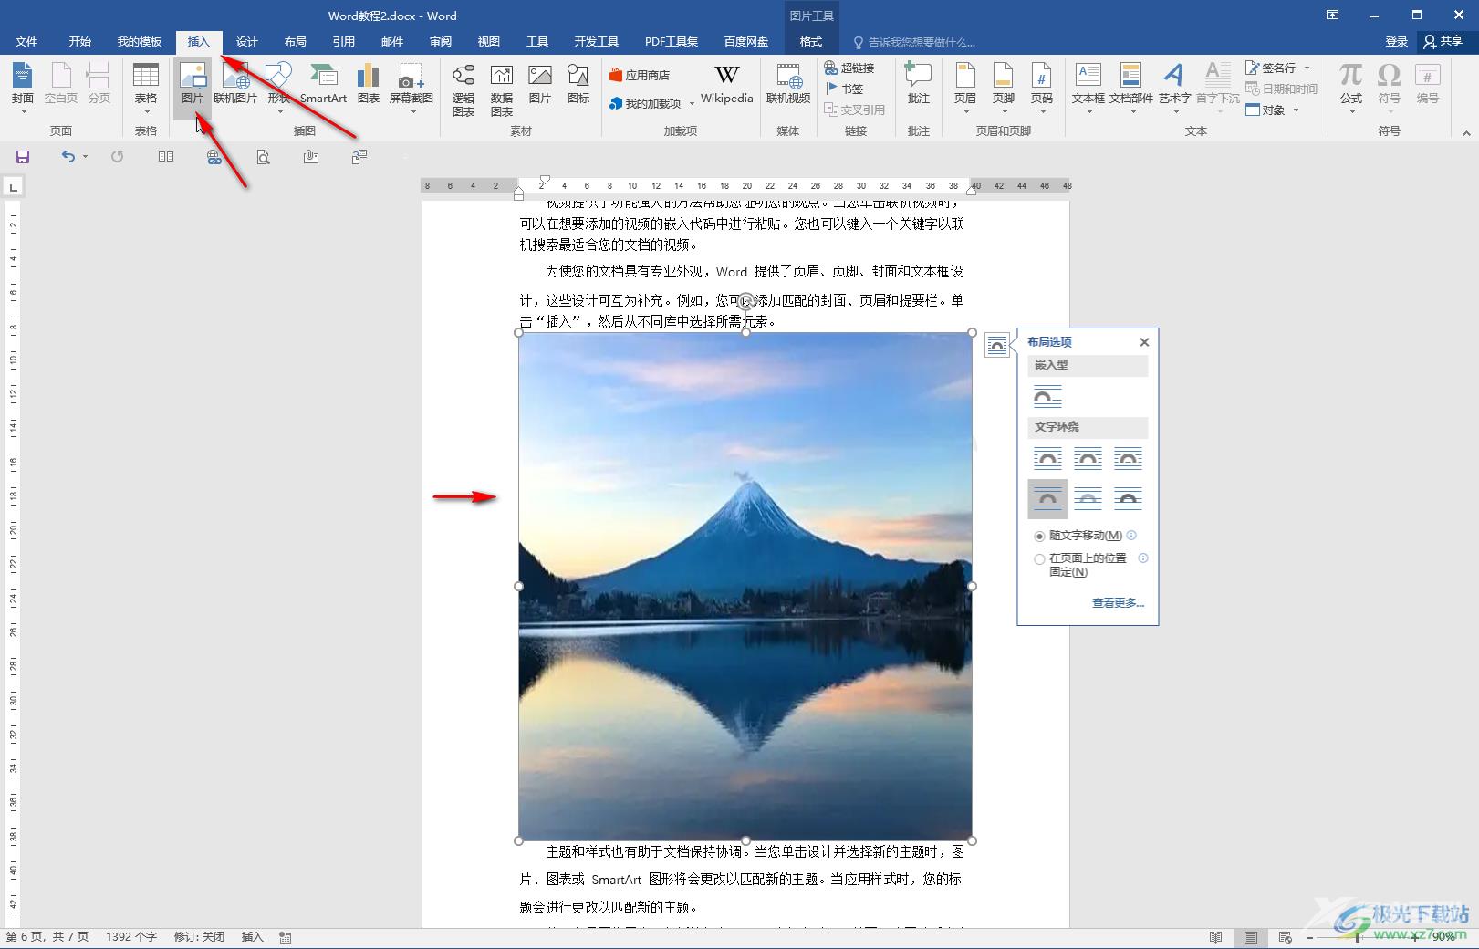Screen dimensions: 1479x949
Task: Click the zoom out minus button
Action: [x=1310, y=937]
